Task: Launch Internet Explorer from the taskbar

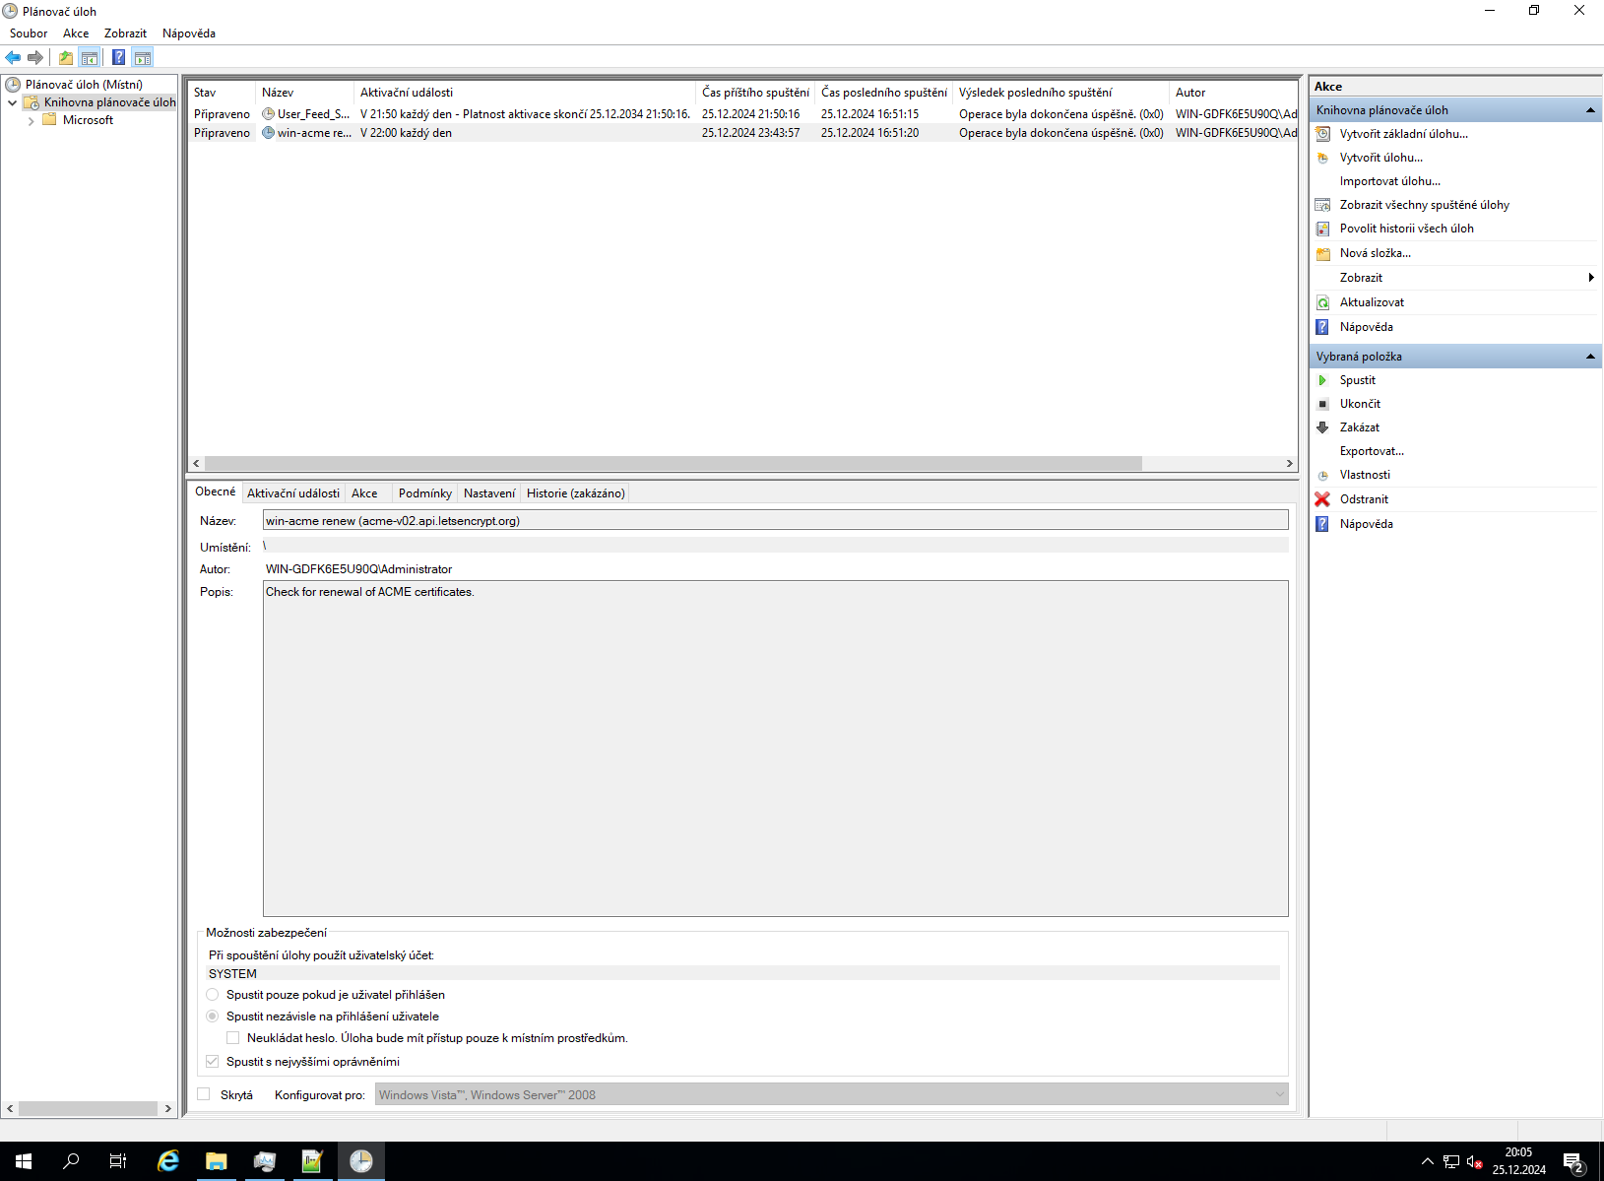Action: [168, 1160]
